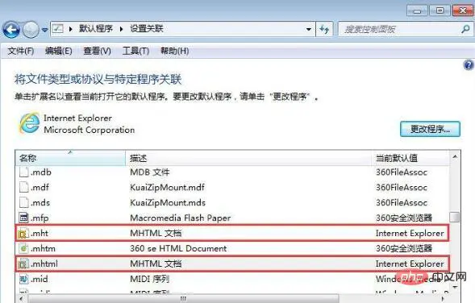Sort the list by the 名称 column header

tap(70, 158)
